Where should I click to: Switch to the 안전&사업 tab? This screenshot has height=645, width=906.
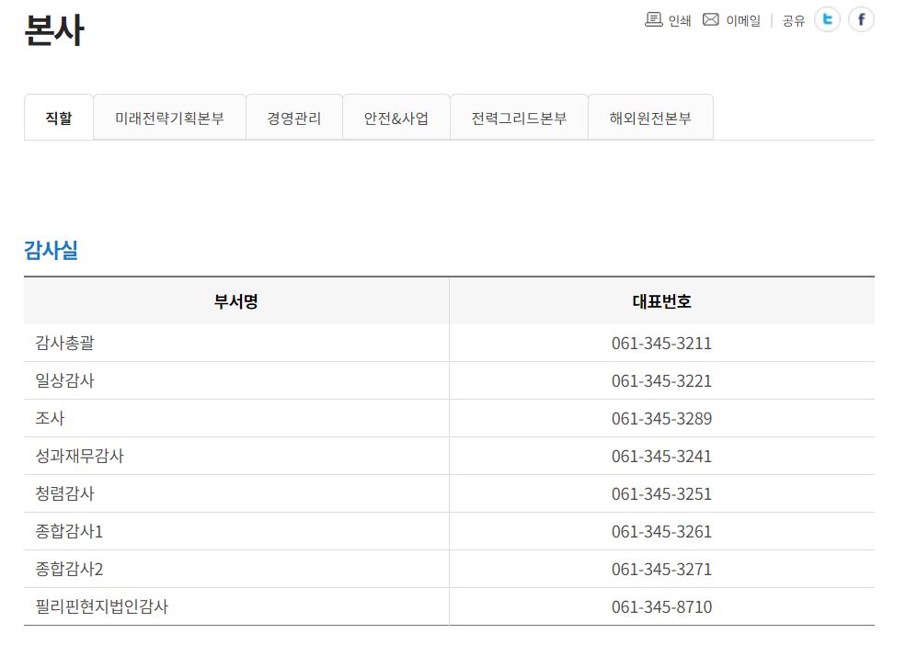point(396,118)
